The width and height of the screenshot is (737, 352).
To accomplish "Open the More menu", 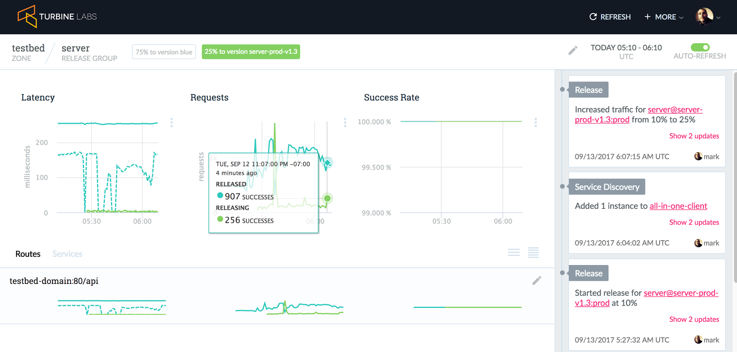I will pos(664,17).
